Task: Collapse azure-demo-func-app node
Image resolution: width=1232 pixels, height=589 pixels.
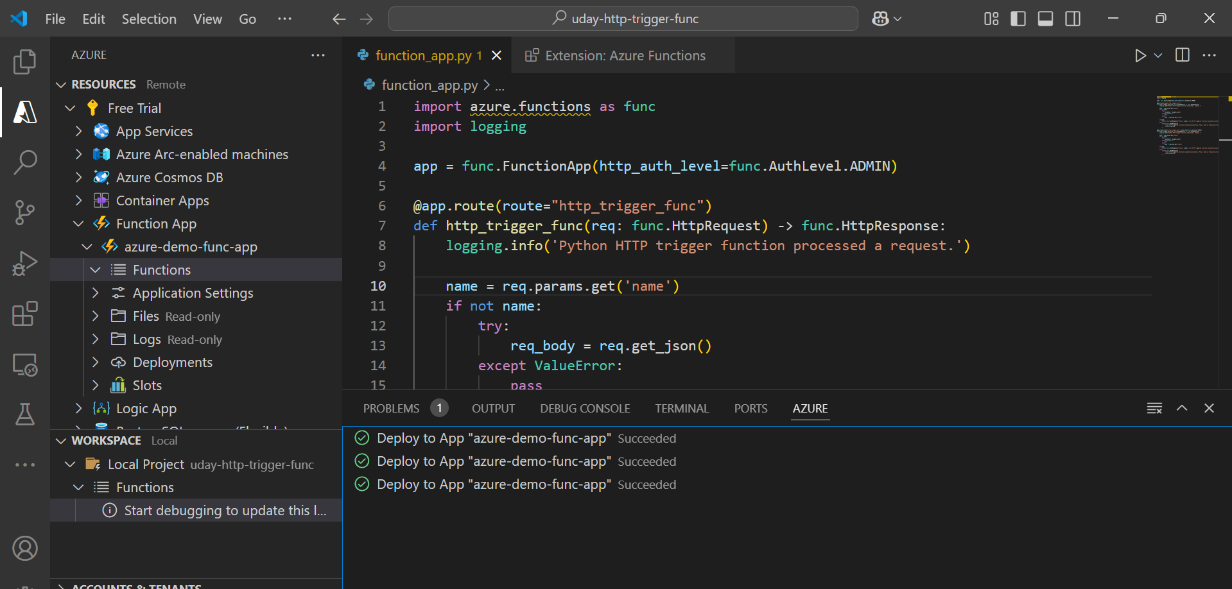Action: [87, 247]
